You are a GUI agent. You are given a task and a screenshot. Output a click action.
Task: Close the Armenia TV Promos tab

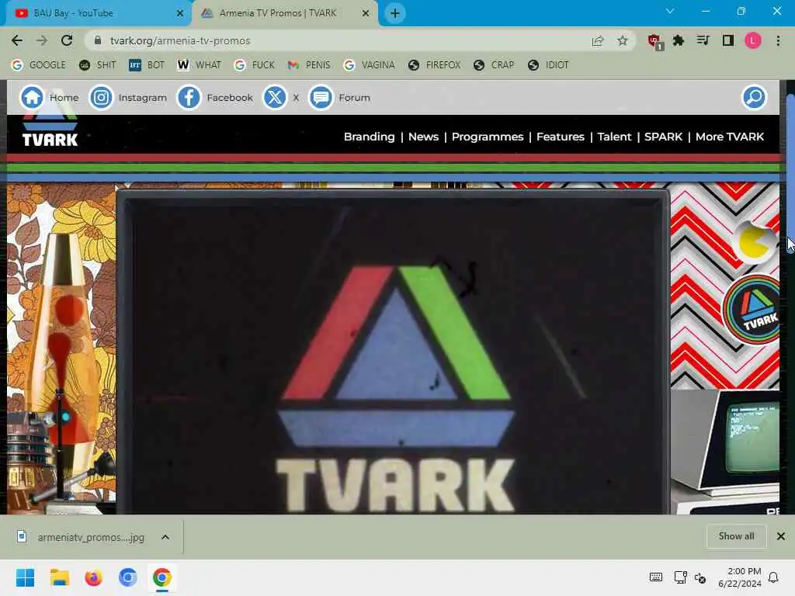click(366, 13)
